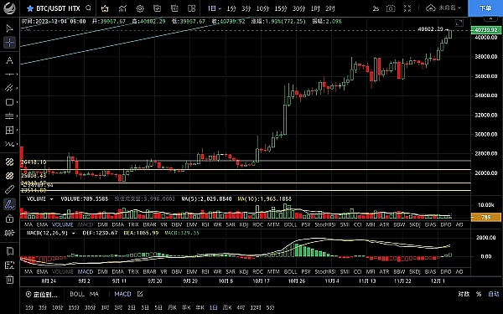This screenshot has height=314, width=503.
Task: Switch to the 15分 timeframe in top bar
Action: [281, 8]
